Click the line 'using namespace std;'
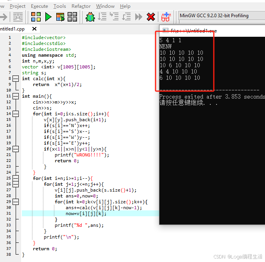 pyautogui.click(x=49, y=55)
